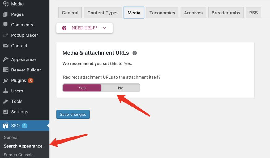Open the Users menu item
This screenshot has width=270, height=158.
17,91
